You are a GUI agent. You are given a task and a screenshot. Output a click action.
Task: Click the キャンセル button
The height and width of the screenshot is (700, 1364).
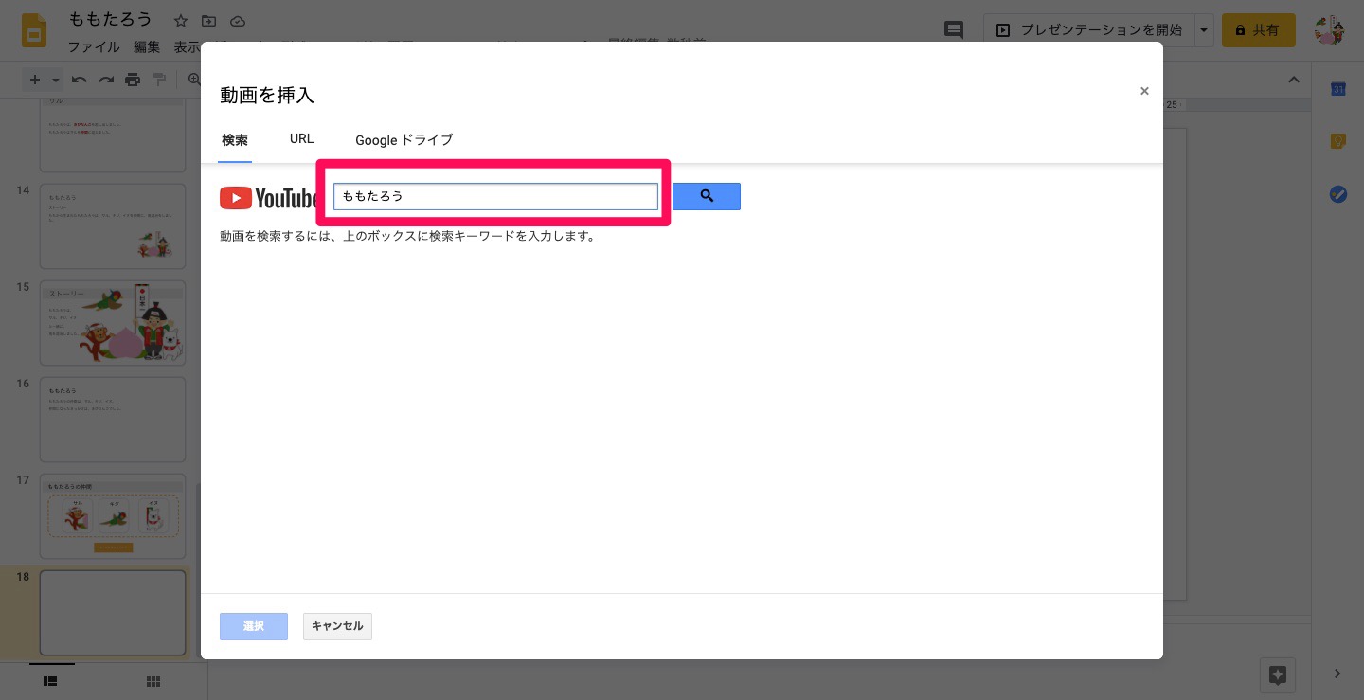pos(337,626)
